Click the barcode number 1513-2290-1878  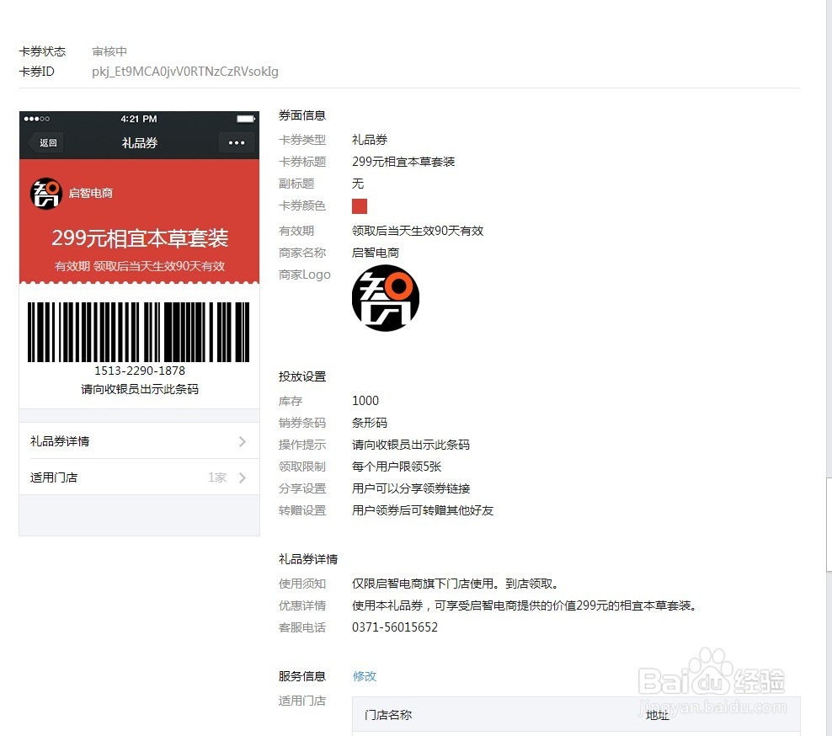coord(138,370)
